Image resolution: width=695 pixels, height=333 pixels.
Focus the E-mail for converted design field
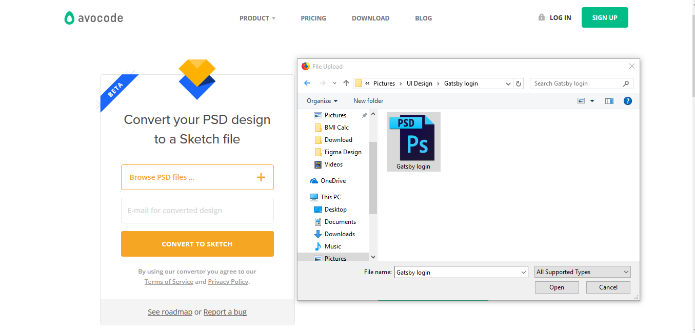click(197, 211)
